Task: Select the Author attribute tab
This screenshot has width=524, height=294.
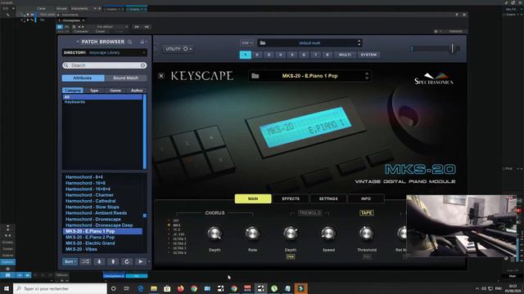Action: [x=137, y=91]
